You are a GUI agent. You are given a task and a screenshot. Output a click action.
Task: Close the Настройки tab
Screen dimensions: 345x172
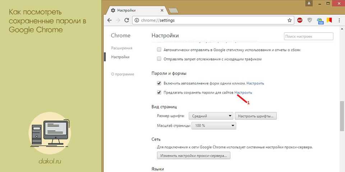(x=162, y=10)
